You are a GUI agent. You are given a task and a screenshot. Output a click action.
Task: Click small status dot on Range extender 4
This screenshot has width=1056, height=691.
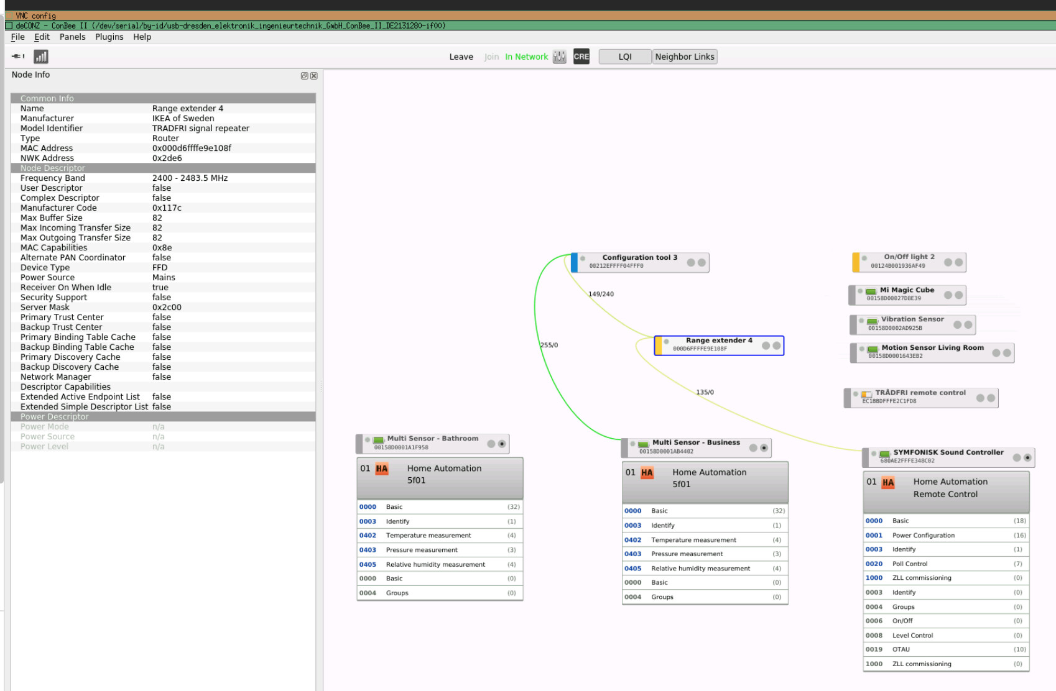tap(666, 341)
